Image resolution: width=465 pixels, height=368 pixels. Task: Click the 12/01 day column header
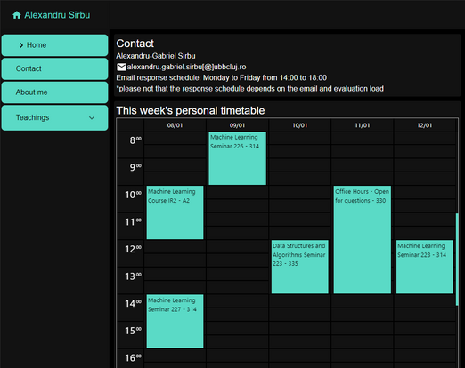(425, 125)
